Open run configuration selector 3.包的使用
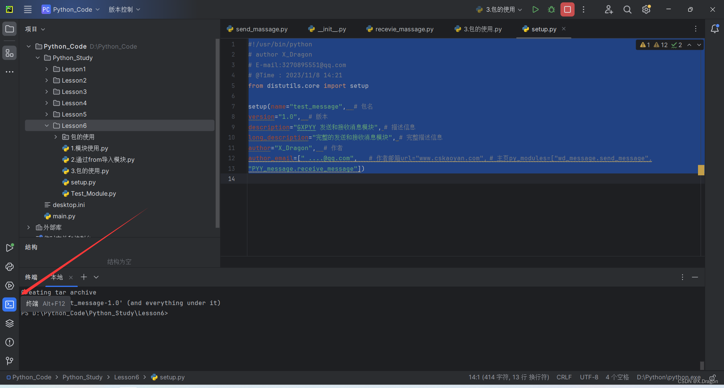Viewport: 724px width, 388px height. [x=499, y=9]
